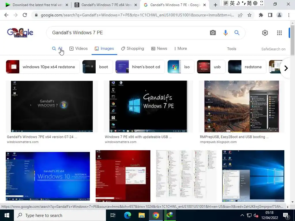
Task: Select the Images search tab
Action: coord(104,48)
